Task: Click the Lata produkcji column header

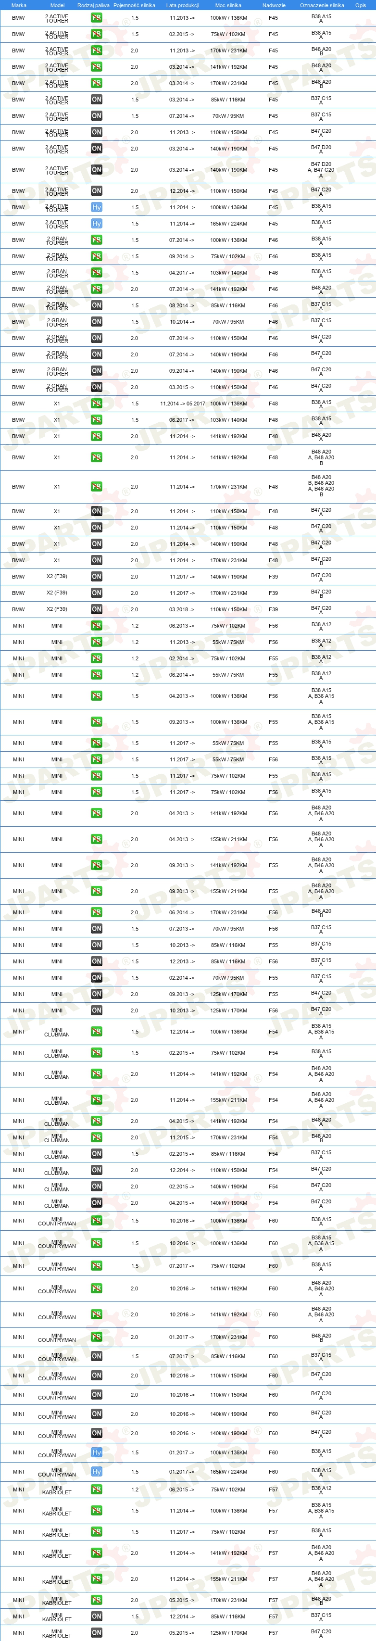Action: tap(182, 5)
